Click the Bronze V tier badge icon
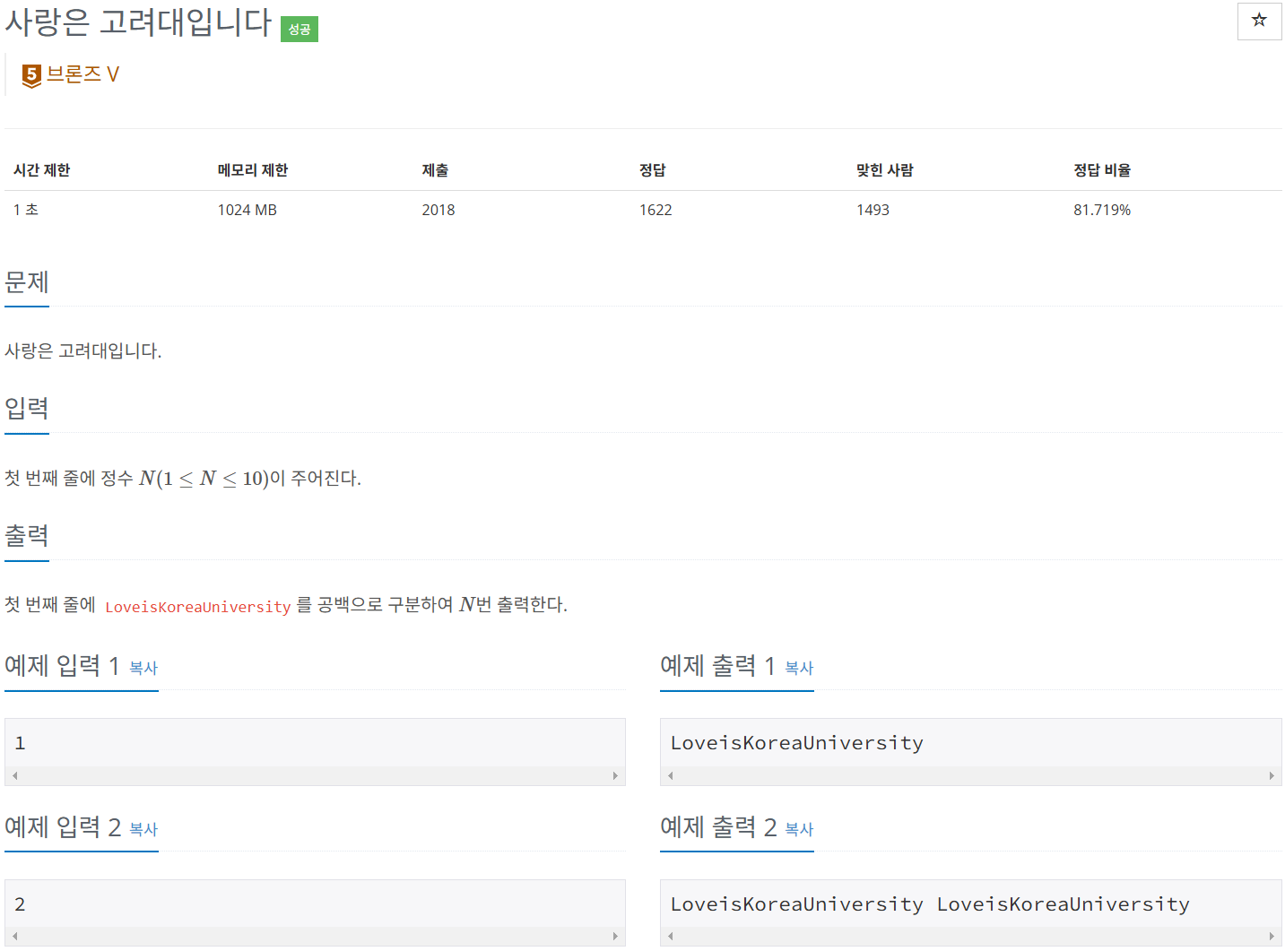 31,75
